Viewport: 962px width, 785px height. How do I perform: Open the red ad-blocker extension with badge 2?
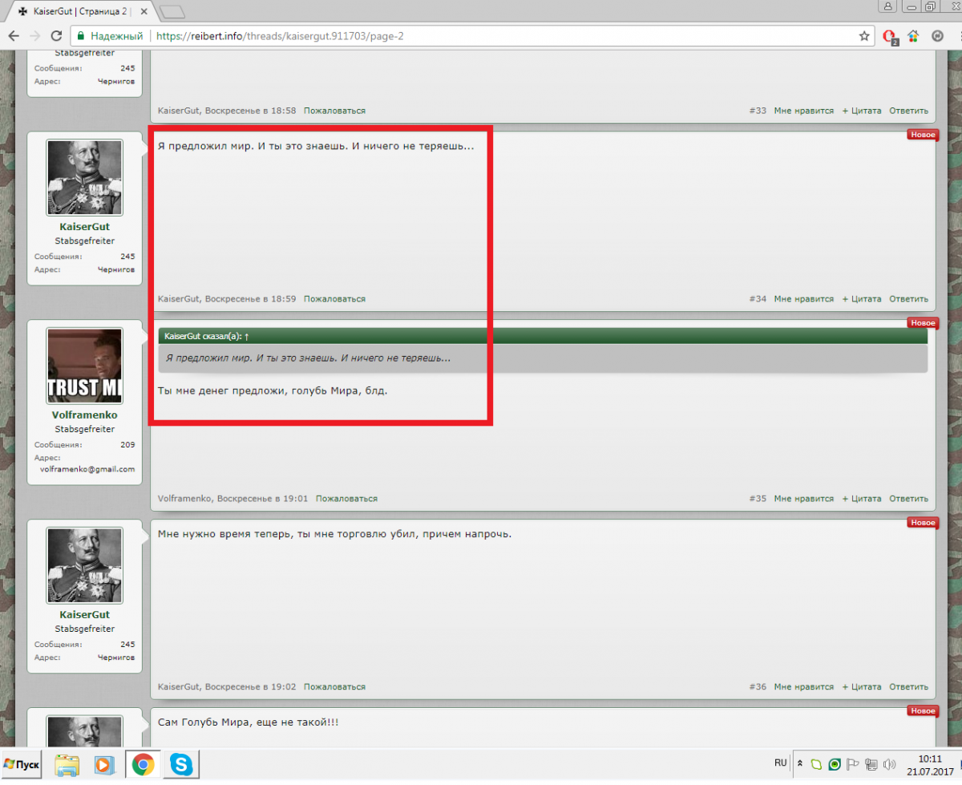coord(889,36)
